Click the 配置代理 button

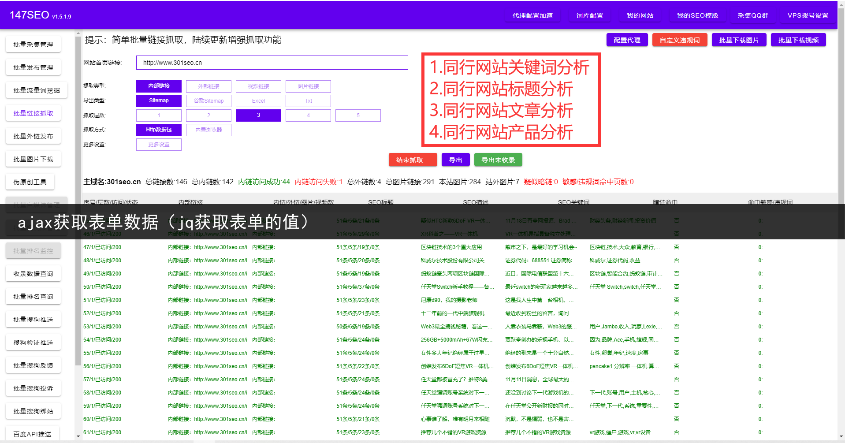point(626,40)
